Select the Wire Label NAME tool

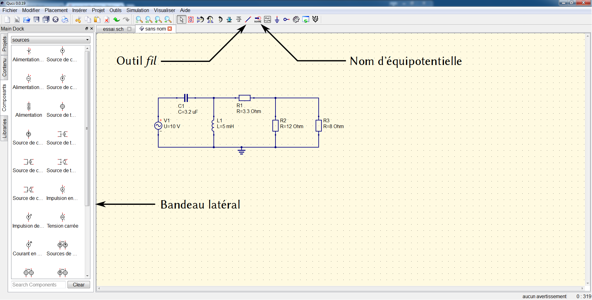pyautogui.click(x=258, y=20)
